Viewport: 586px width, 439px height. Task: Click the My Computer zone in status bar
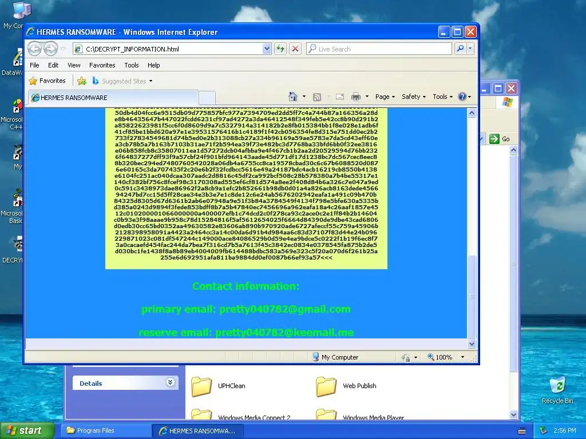pos(335,357)
